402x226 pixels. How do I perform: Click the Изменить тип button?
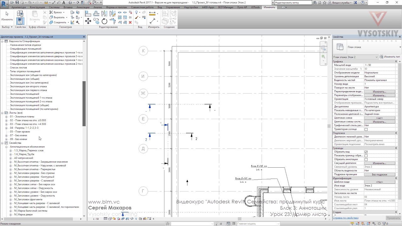pos(390,57)
